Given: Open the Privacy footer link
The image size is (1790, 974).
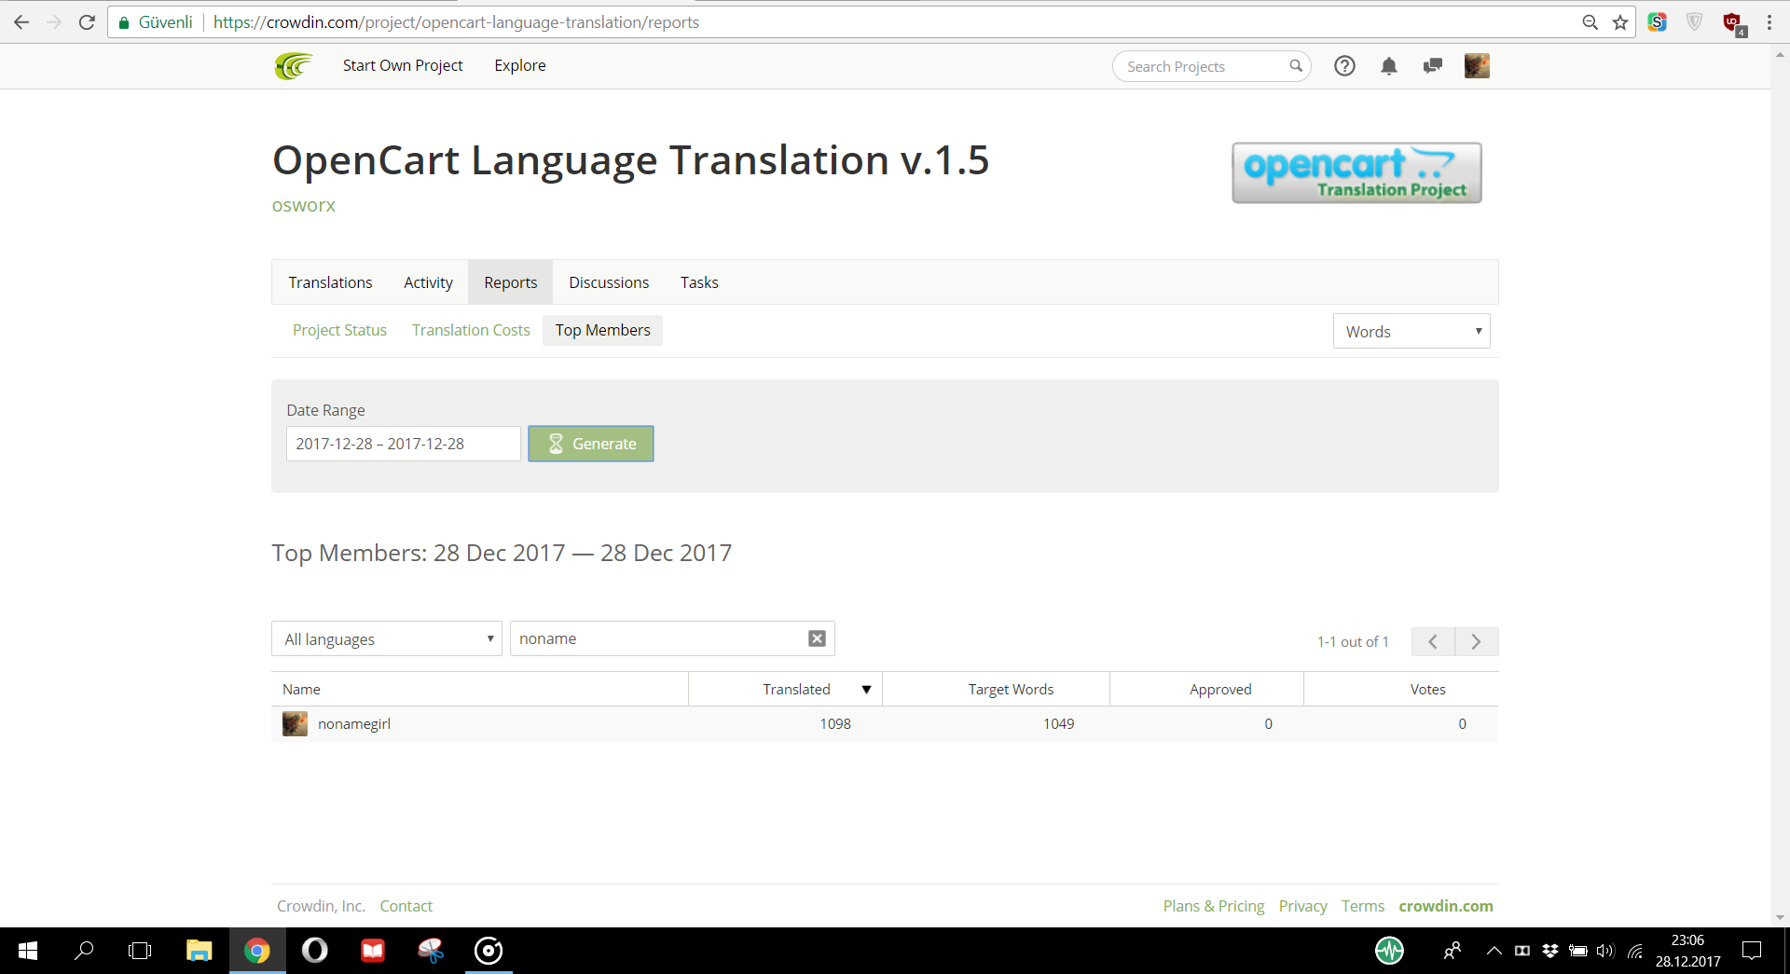Looking at the screenshot, I should click(1302, 906).
